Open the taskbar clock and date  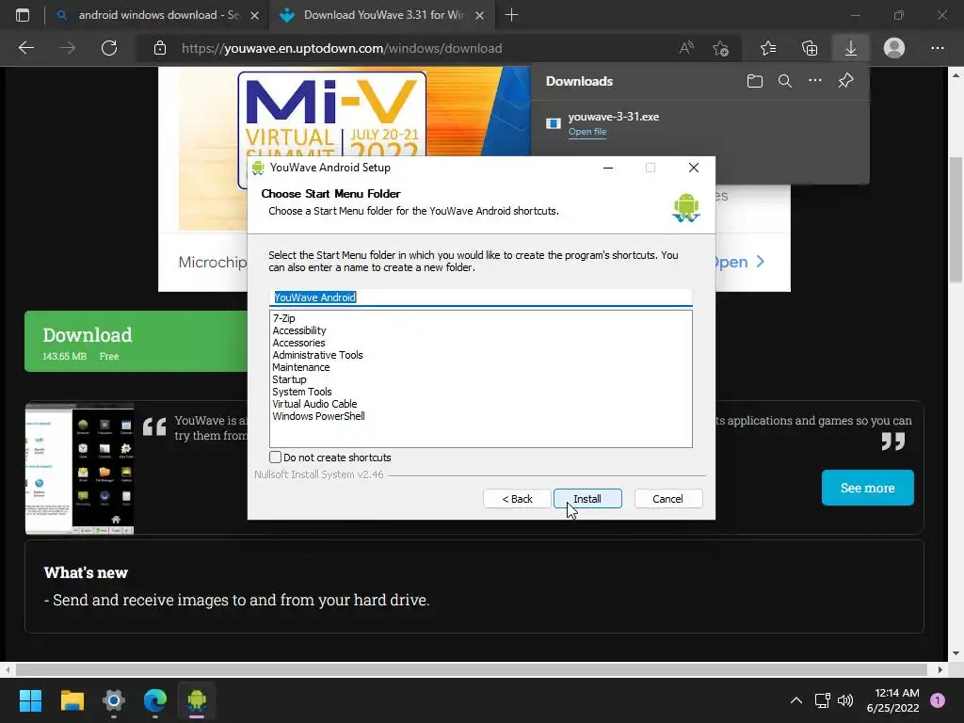[x=892, y=700]
